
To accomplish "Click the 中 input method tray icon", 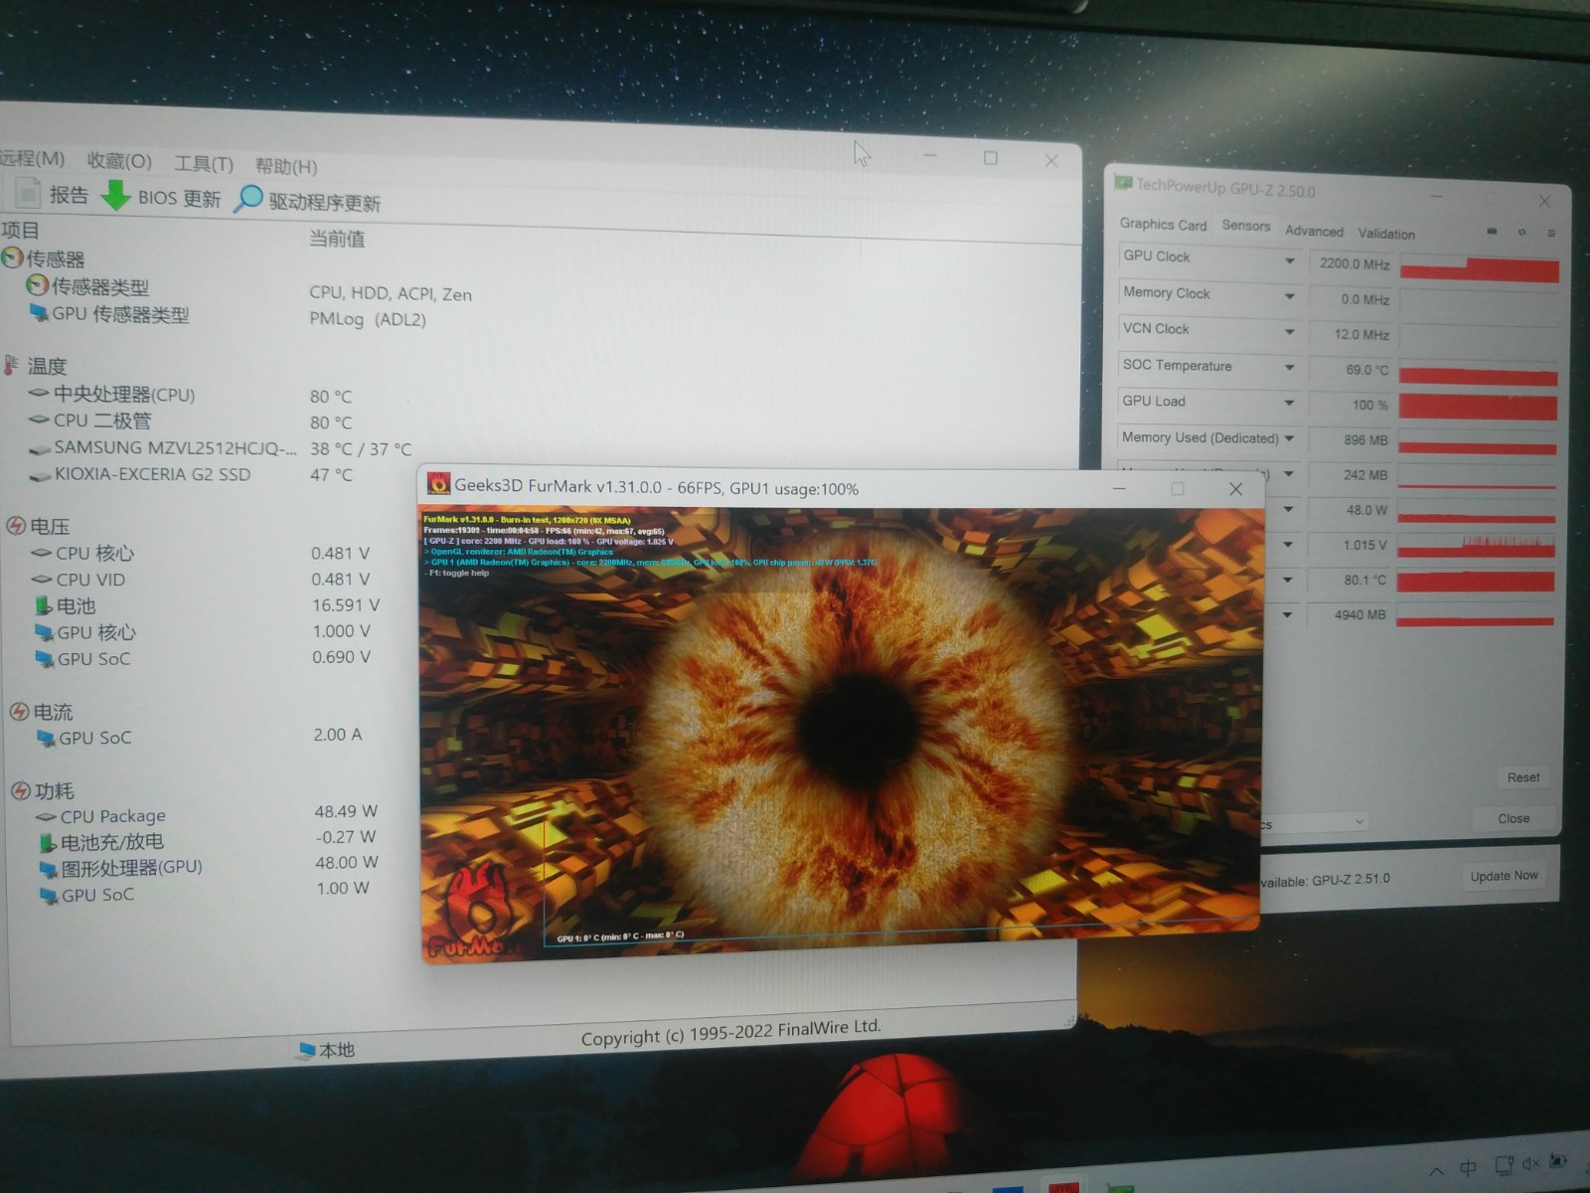I will (1468, 1168).
